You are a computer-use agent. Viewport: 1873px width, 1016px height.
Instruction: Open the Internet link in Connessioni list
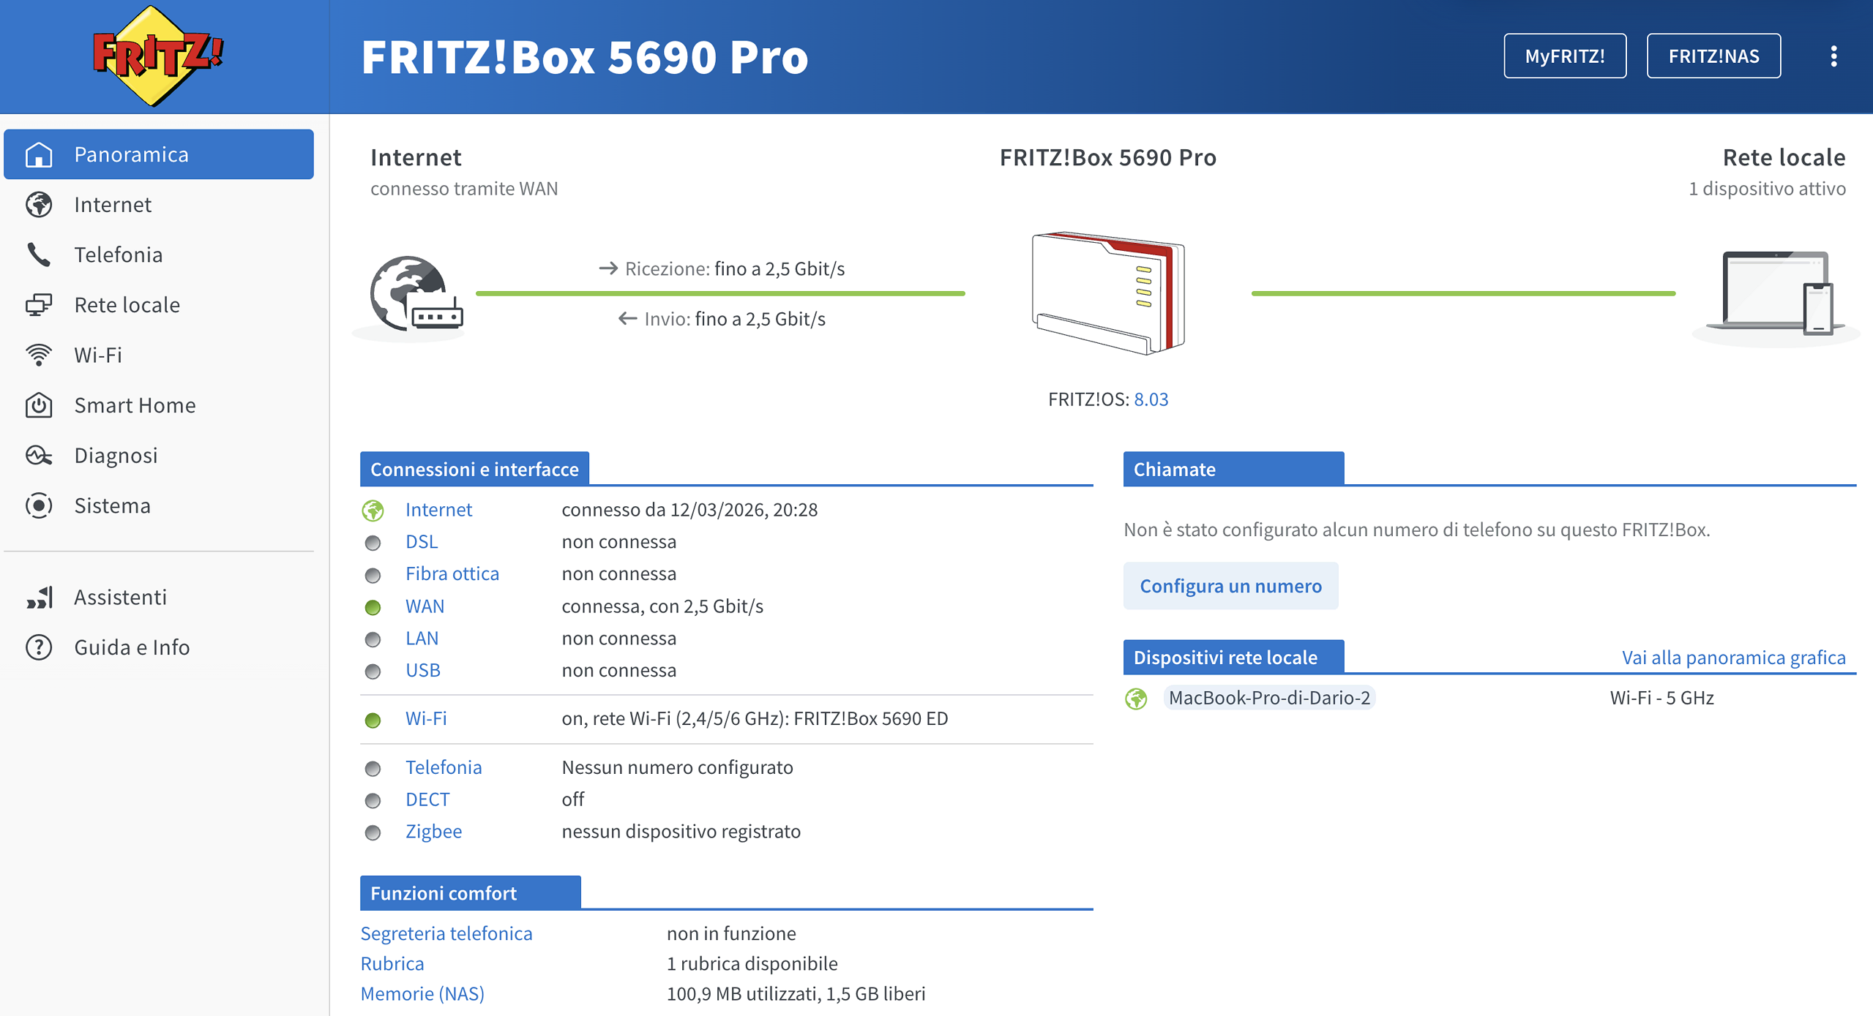pos(438,509)
